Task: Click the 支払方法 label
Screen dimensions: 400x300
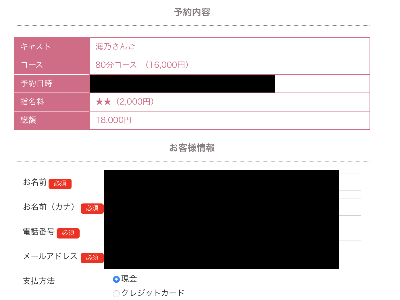Action: click(x=39, y=281)
